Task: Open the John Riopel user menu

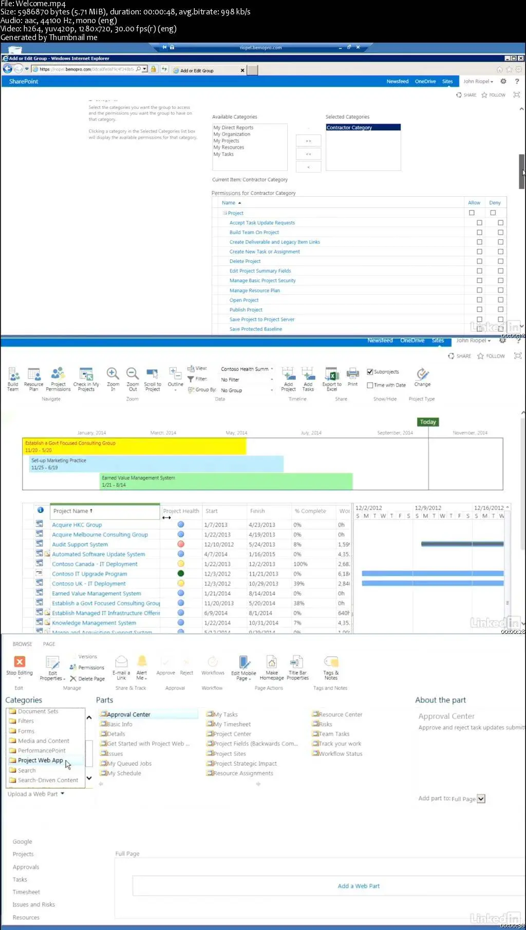Action: coord(478,81)
